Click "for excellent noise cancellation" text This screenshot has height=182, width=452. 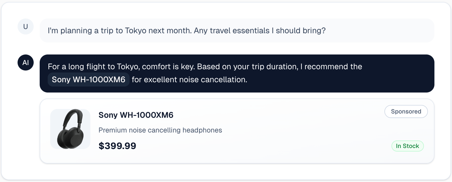[189, 80]
